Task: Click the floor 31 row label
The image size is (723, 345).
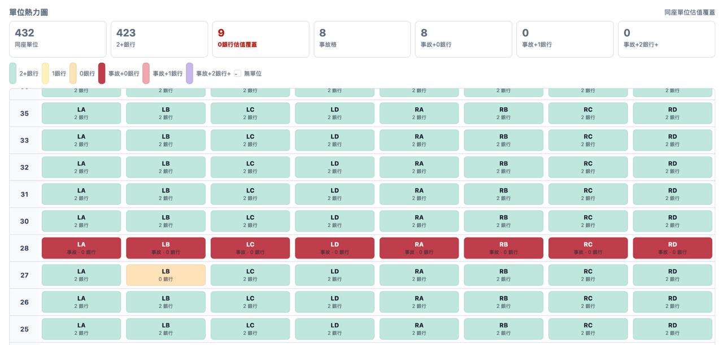Action: tap(24, 194)
